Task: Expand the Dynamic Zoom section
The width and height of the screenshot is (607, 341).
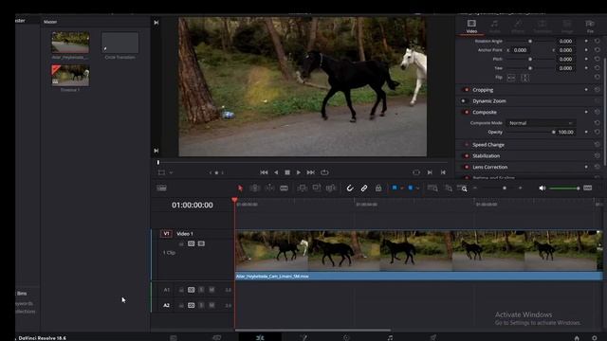Action: pyautogui.click(x=489, y=101)
